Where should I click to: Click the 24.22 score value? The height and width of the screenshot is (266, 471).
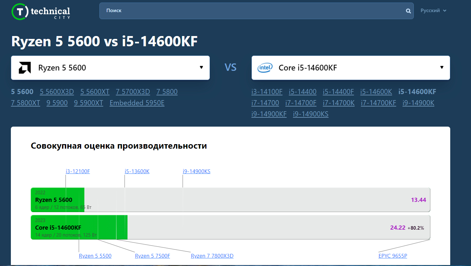[x=398, y=228]
